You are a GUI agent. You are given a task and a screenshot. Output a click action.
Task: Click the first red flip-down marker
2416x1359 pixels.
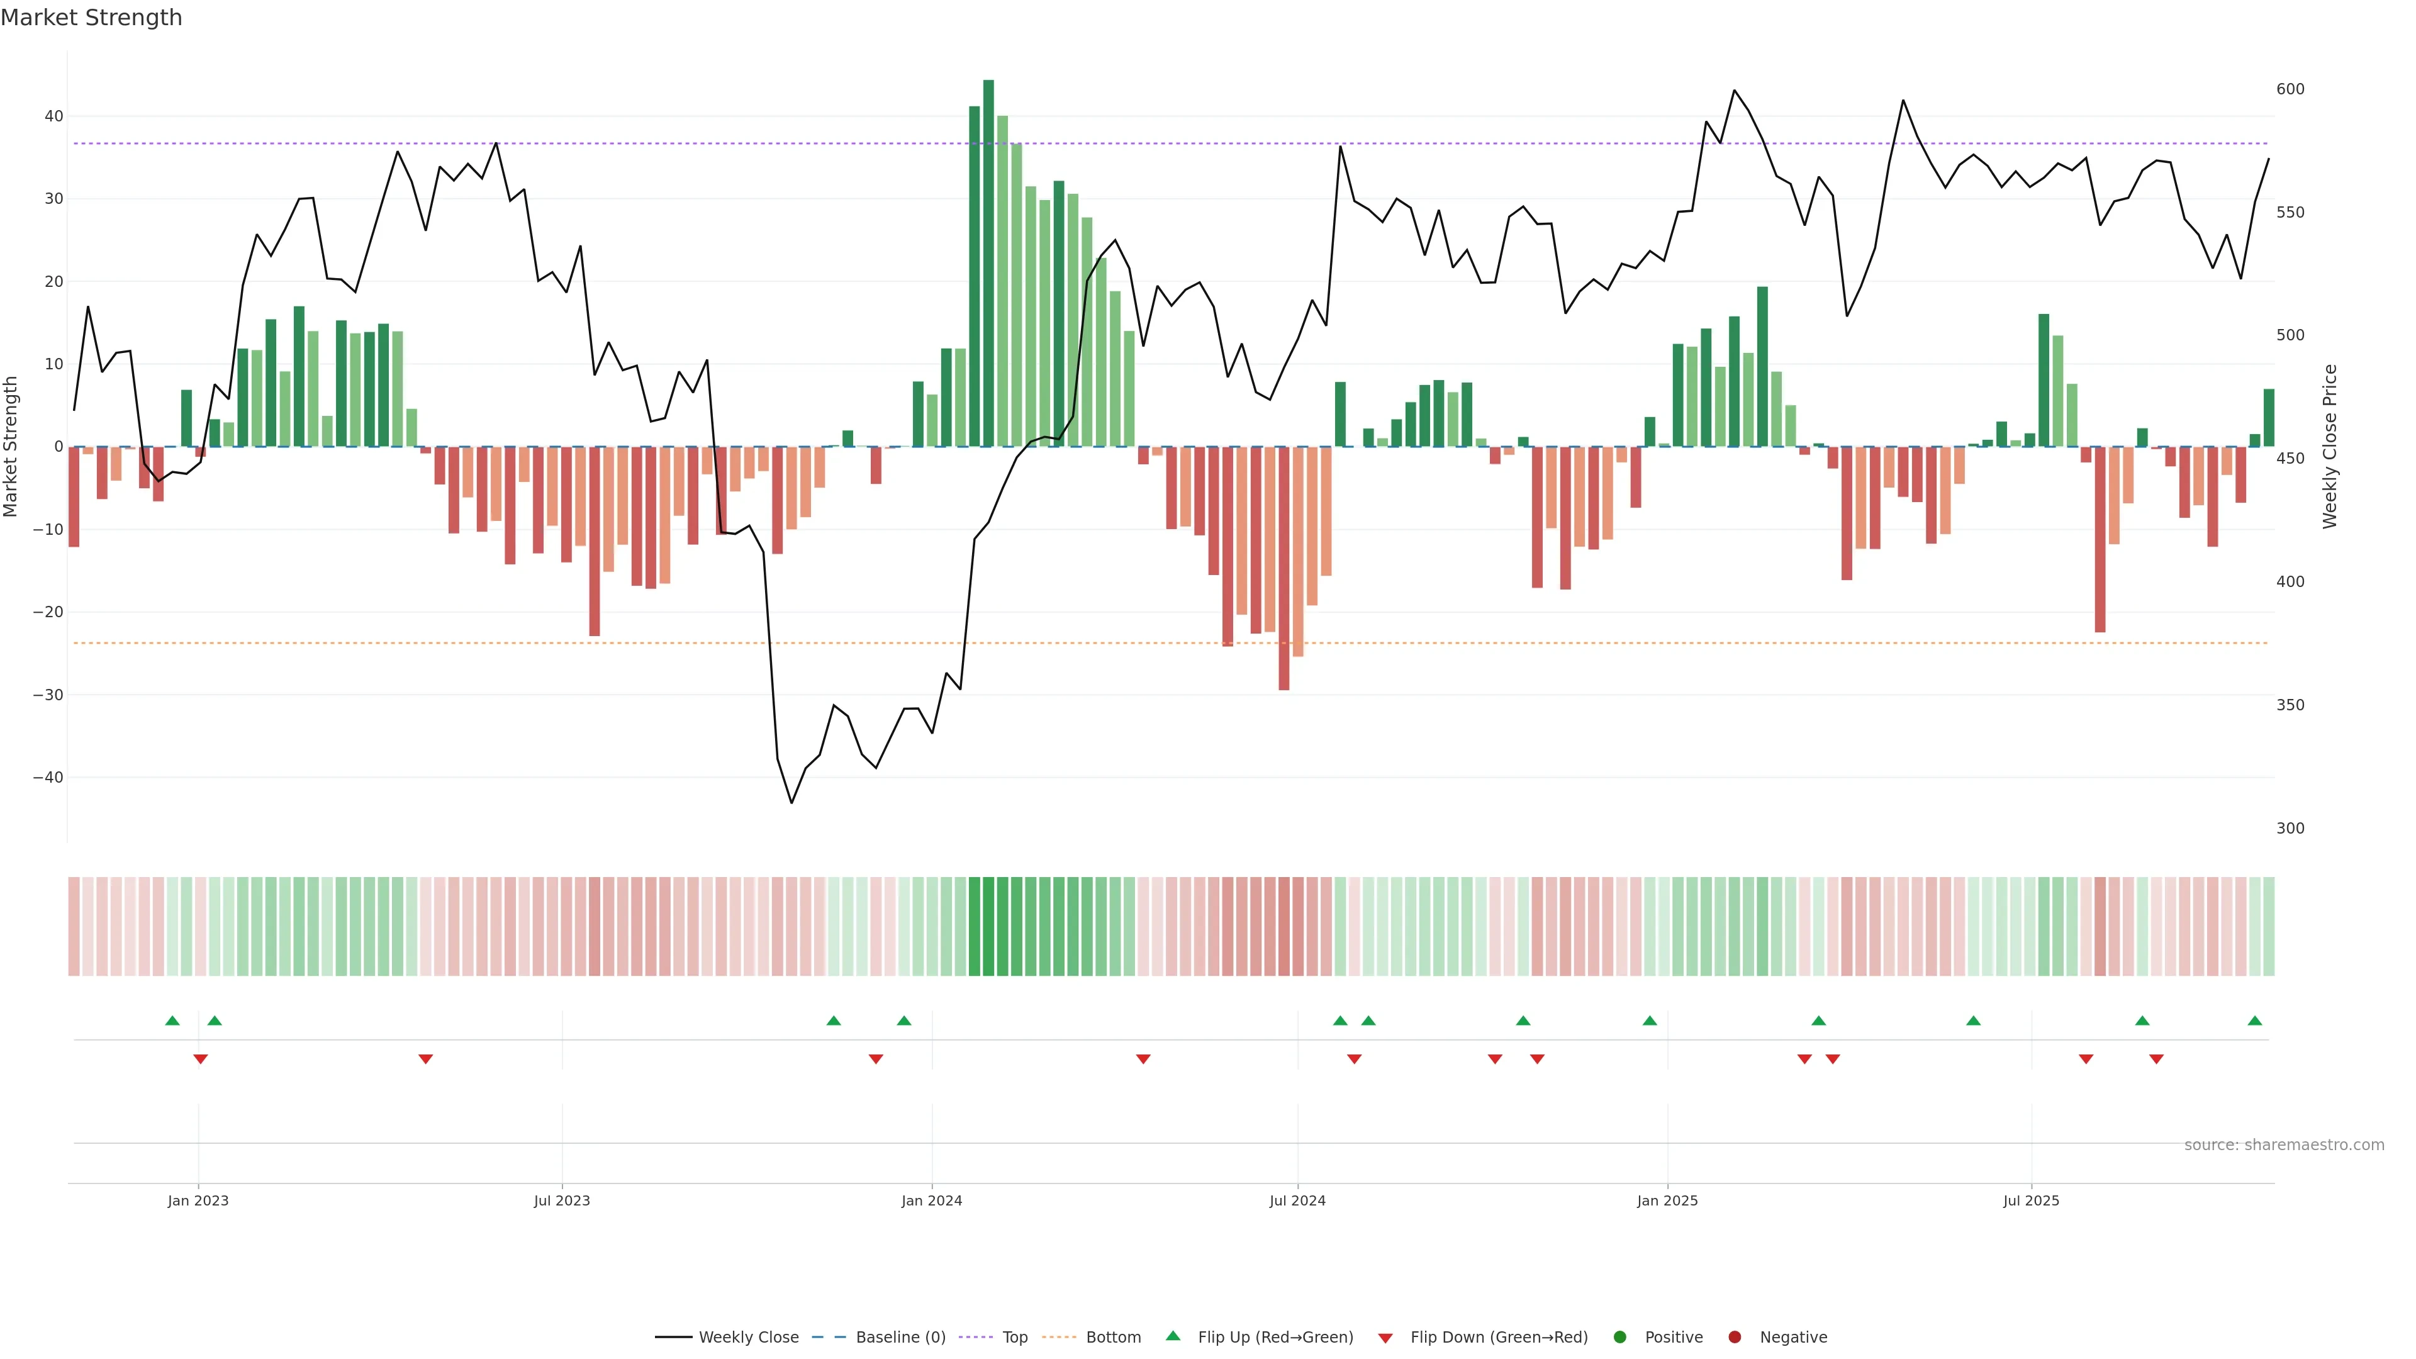(x=200, y=1059)
